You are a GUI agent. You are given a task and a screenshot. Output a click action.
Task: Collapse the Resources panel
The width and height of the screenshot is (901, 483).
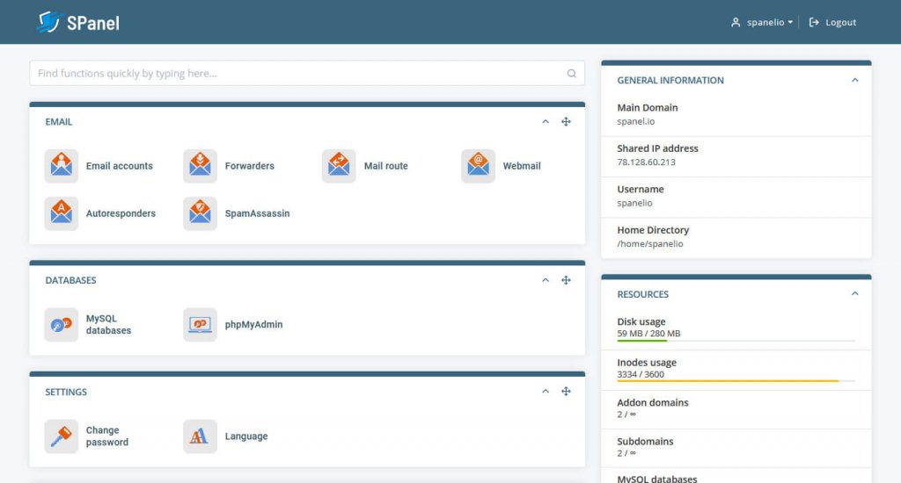click(x=854, y=294)
